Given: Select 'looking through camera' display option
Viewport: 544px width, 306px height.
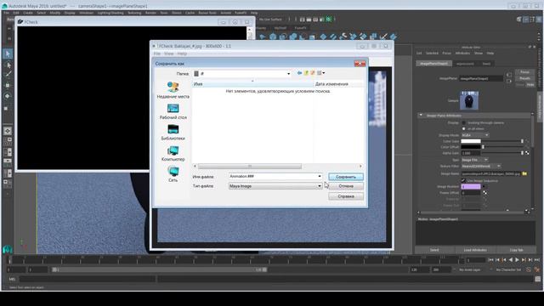Looking at the screenshot, I should click(x=464, y=122).
